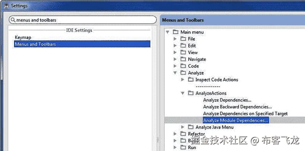305x151 pixels.
Task: Select the Edit menu tree label
Action: point(192,46)
